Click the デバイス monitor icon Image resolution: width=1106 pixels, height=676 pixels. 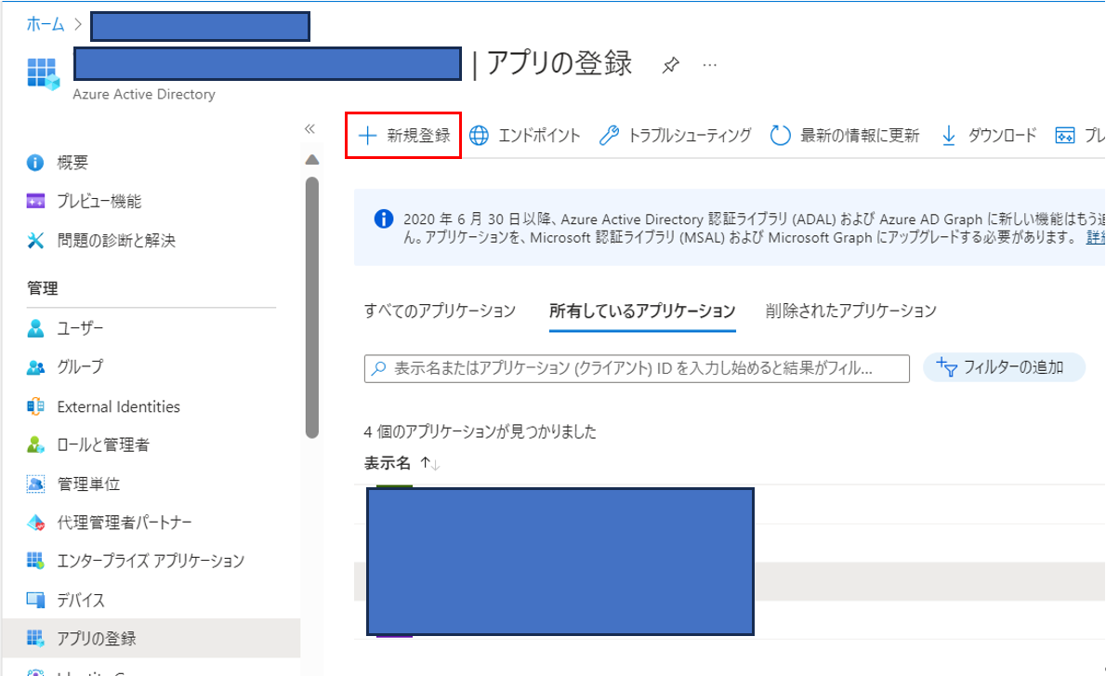35,601
